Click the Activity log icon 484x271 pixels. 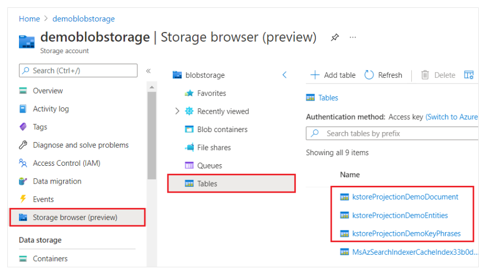point(23,109)
